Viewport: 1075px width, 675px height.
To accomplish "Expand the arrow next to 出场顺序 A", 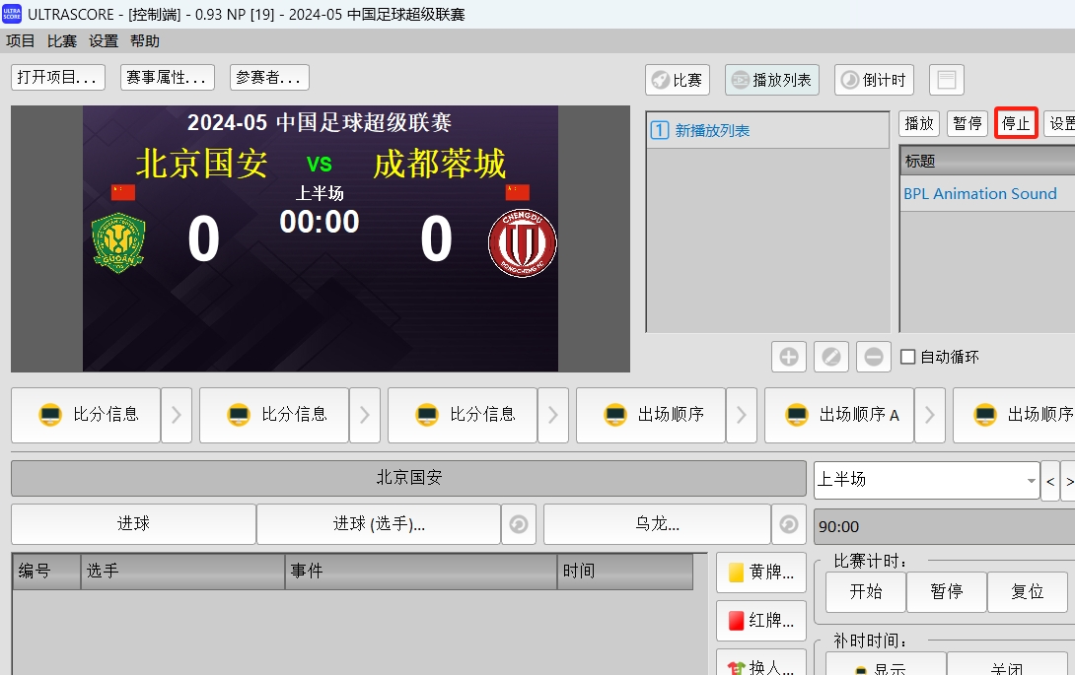I will [x=930, y=415].
